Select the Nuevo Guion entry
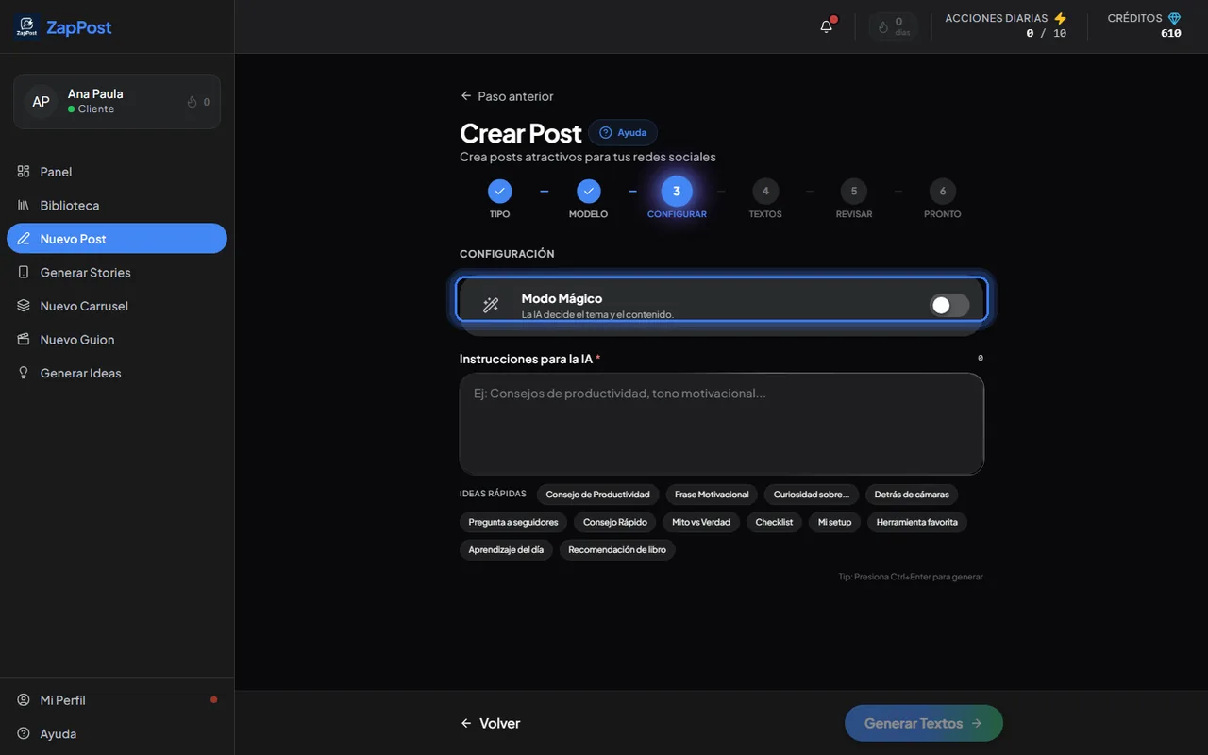This screenshot has width=1208, height=755. [117, 339]
